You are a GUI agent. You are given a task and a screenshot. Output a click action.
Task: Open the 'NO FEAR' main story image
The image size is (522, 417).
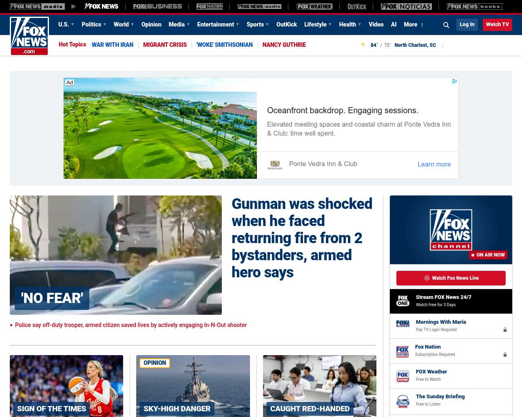coord(116,255)
